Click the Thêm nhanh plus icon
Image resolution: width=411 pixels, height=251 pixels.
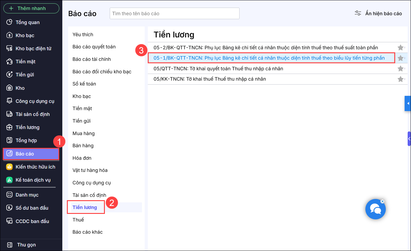click(x=12, y=9)
